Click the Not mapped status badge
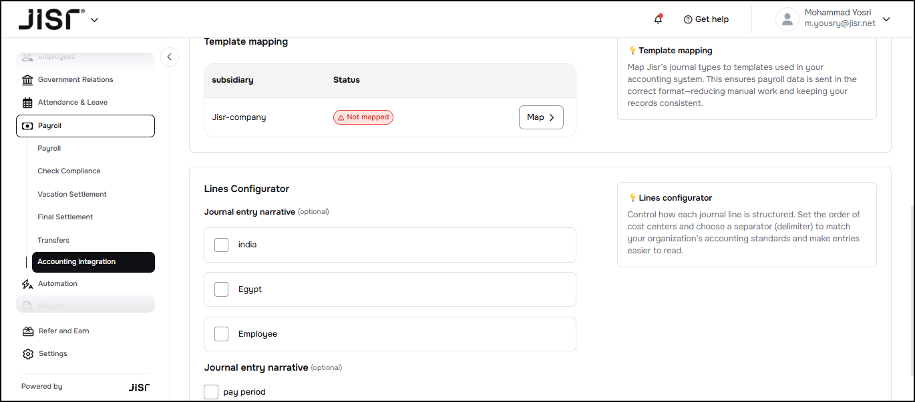 tap(363, 117)
